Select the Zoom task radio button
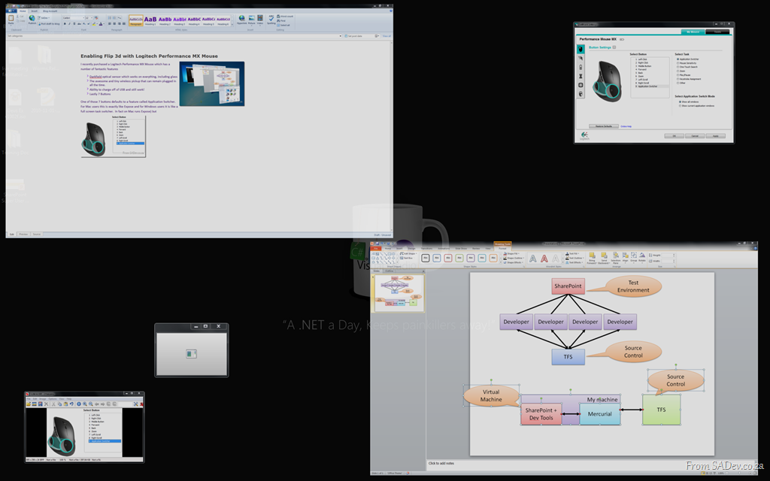This screenshot has width=770, height=481. click(x=678, y=71)
